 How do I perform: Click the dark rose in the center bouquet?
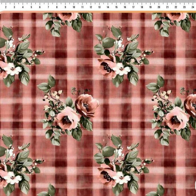(87, 105)
